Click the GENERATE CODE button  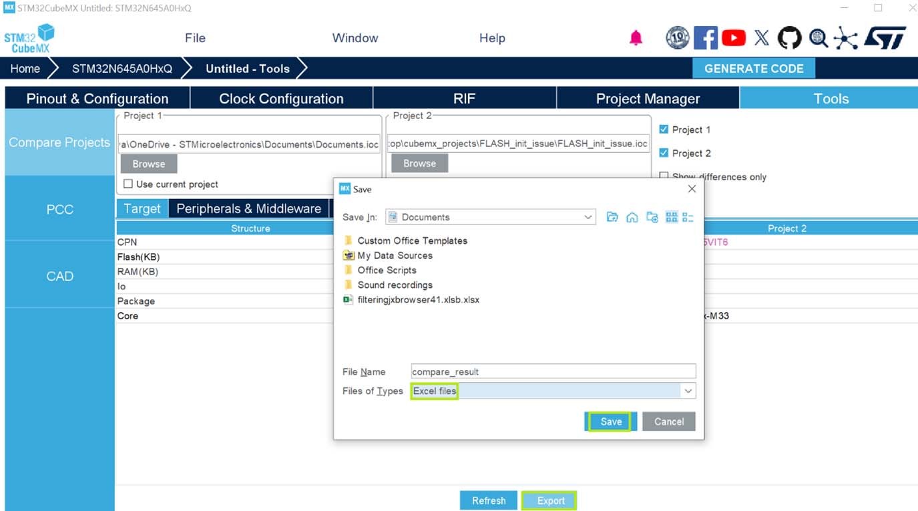[754, 68]
